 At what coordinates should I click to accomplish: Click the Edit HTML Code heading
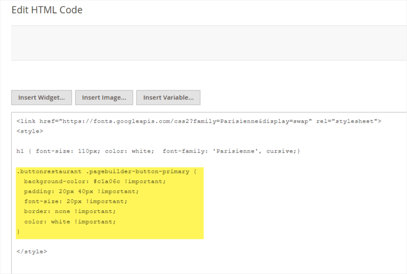47,10
